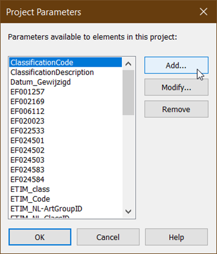Click the scroll-up arrow in parameter list
217x254 pixels.
click(128, 64)
